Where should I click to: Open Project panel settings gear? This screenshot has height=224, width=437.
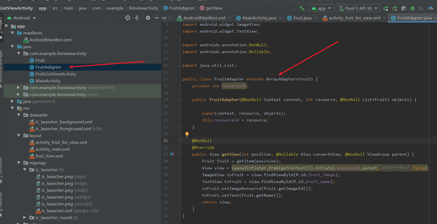tap(148, 18)
